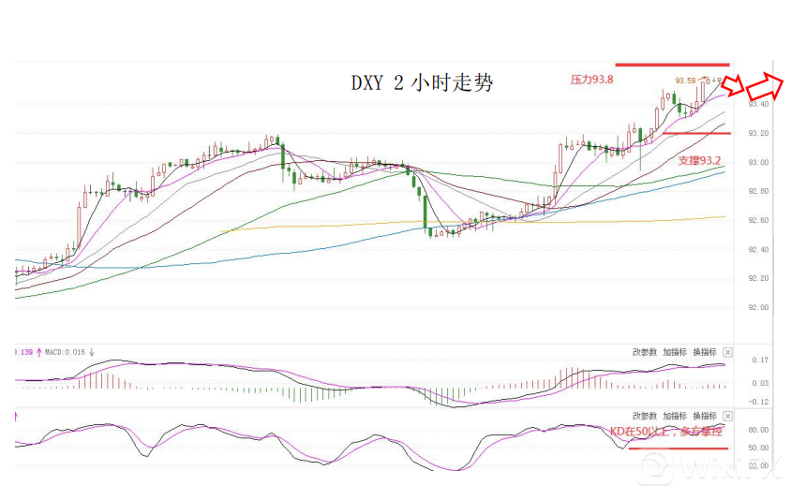Click the red resistance line above 压力93.8
The width and height of the screenshot is (791, 500).
coord(671,65)
